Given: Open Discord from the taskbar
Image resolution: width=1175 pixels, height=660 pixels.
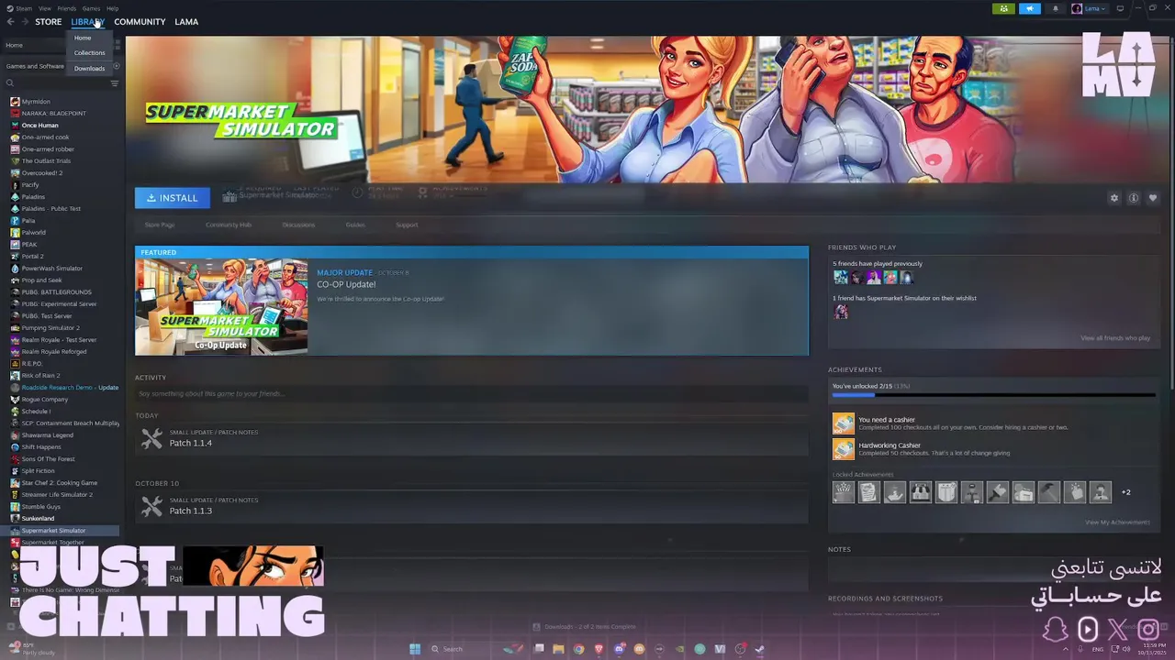Looking at the screenshot, I should pos(620,649).
